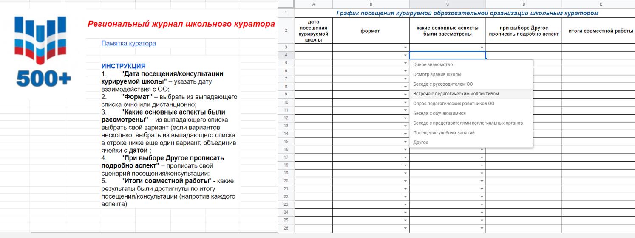Screen dimensions: 635x238
Task: Expand the формат dropdown in row 10
Action: [x=405, y=102]
